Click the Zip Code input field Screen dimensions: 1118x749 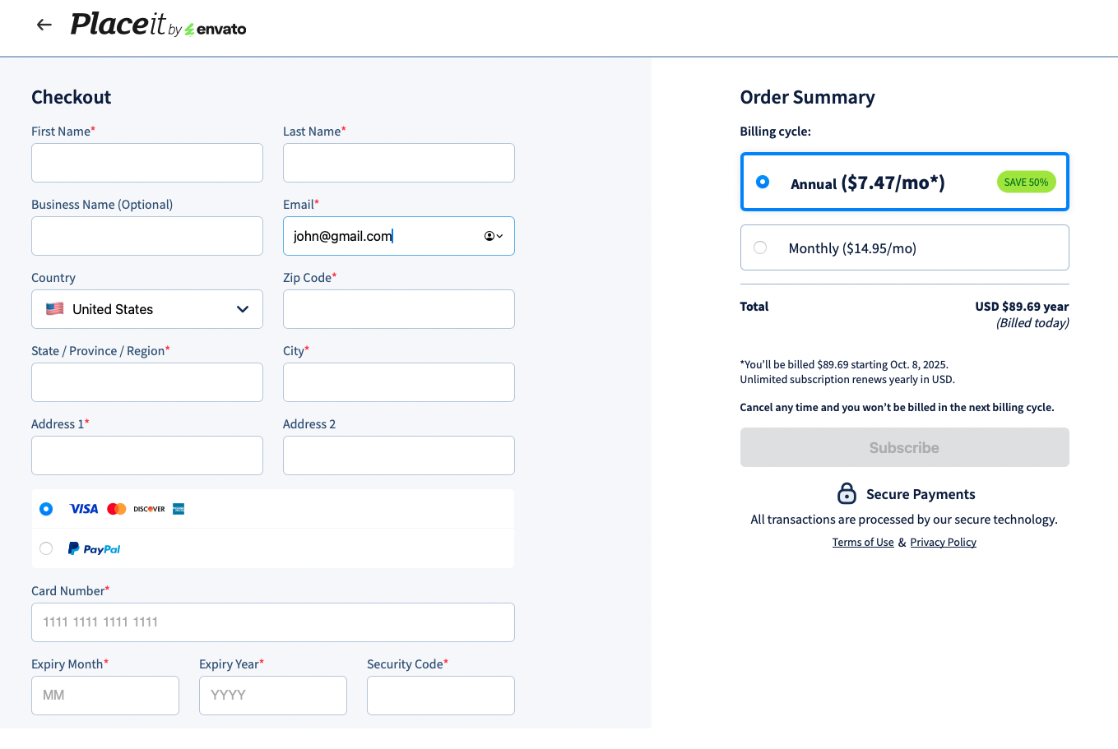coord(399,309)
